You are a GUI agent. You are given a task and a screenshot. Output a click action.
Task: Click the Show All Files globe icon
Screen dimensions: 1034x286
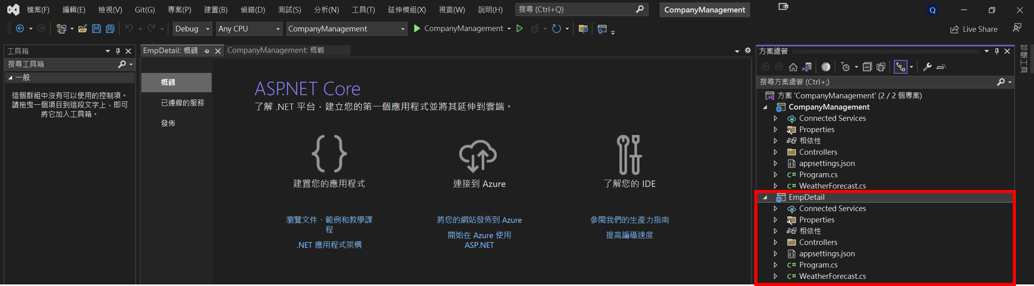(826, 67)
